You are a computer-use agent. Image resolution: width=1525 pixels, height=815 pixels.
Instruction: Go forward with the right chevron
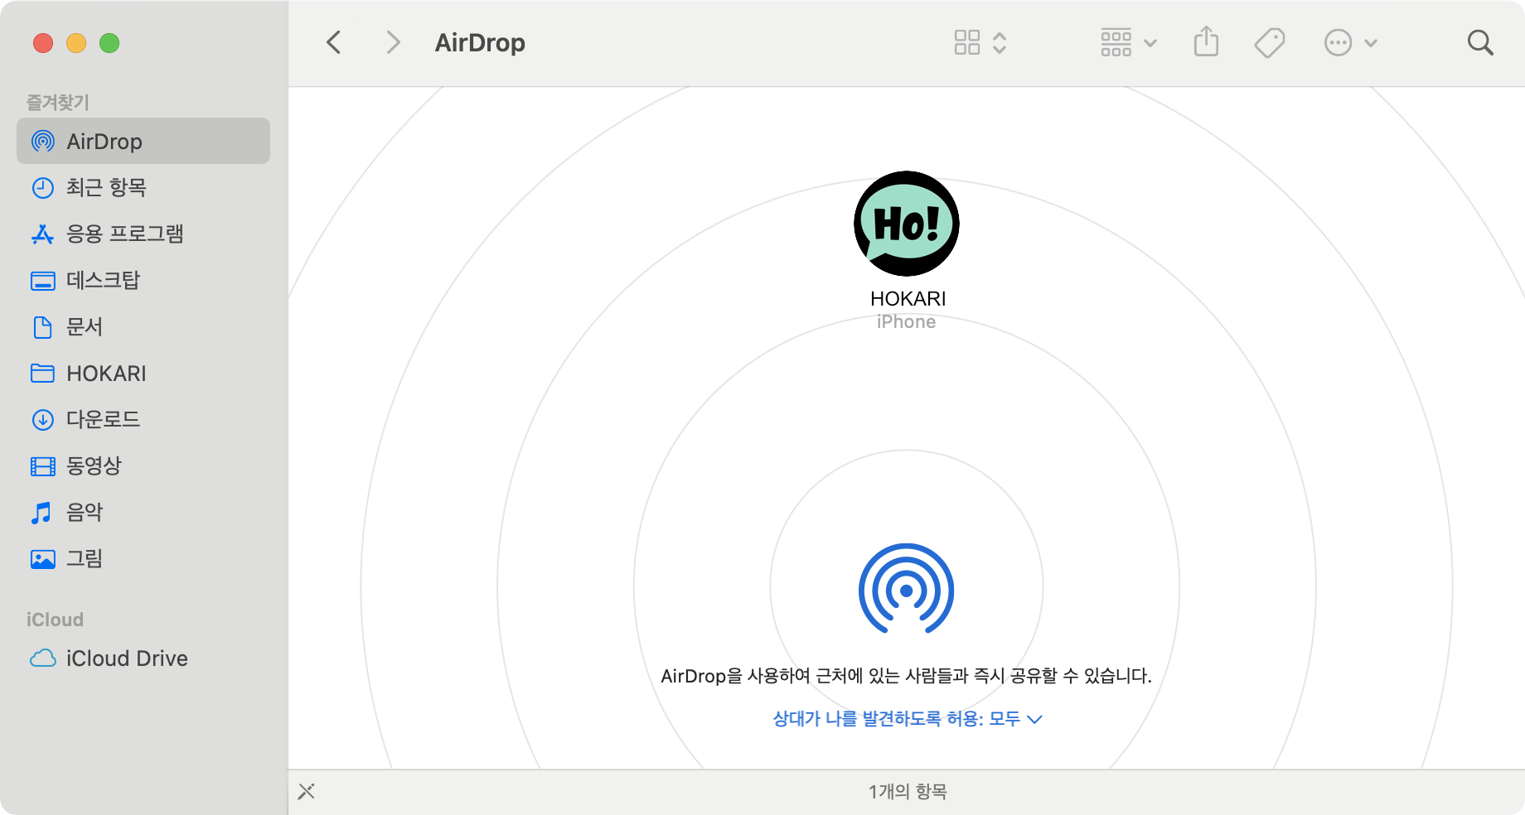[x=394, y=42]
